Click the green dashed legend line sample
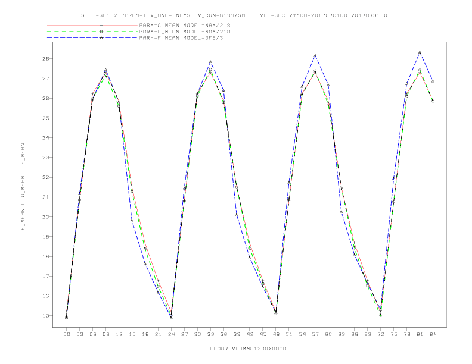Viewport: 472px width, 364px height. pos(92,32)
